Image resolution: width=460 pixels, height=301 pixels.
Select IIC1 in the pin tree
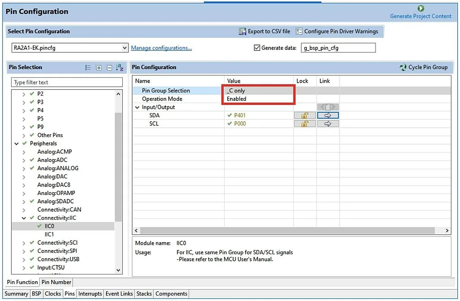[x=49, y=235]
